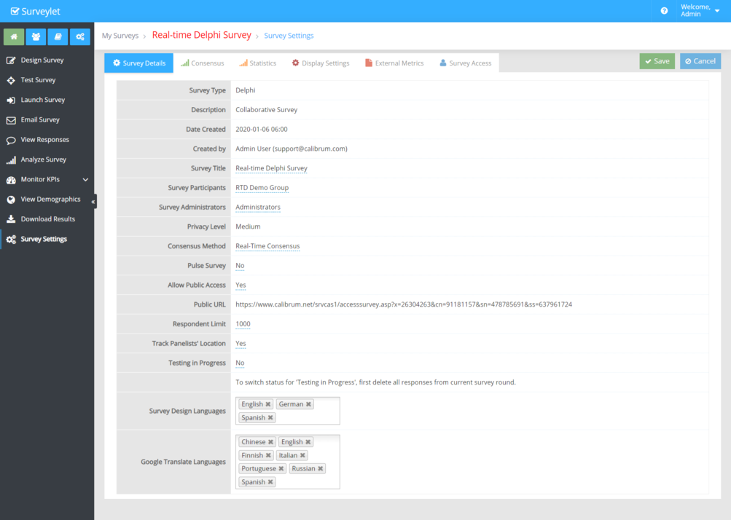
Task: Open the users group icon button
Action: (x=36, y=36)
